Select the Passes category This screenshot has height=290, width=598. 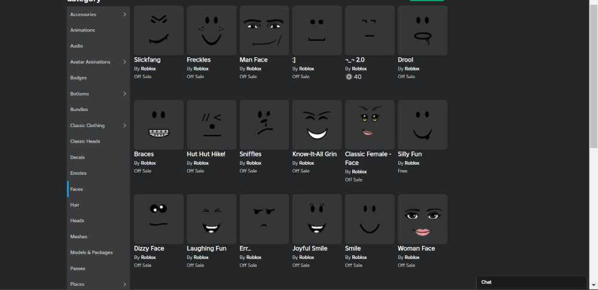pyautogui.click(x=99, y=269)
